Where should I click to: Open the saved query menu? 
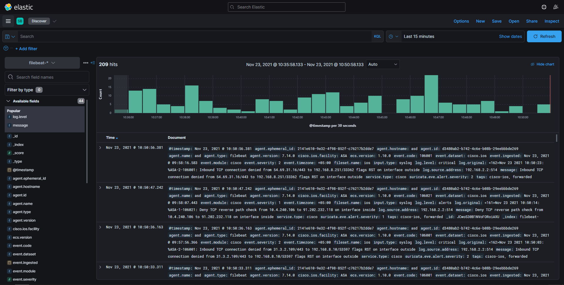pyautogui.click(x=10, y=36)
